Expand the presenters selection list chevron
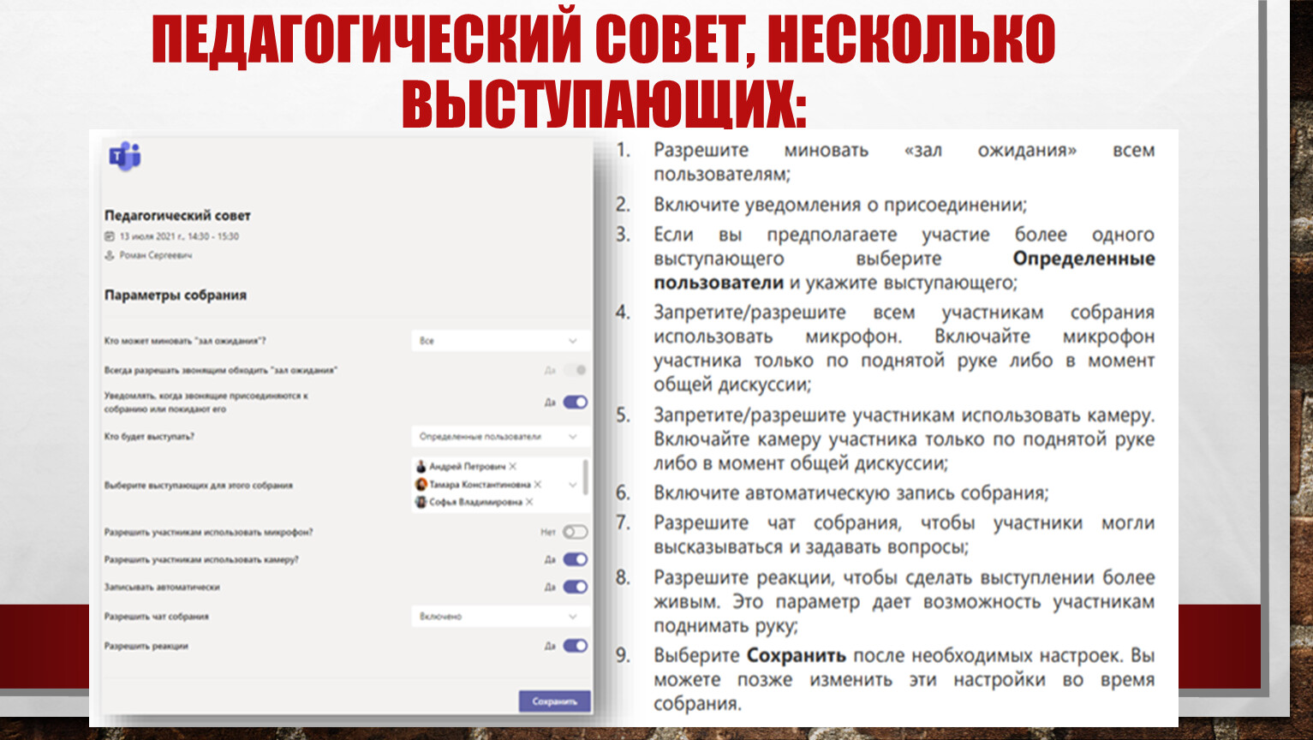Screen dimensions: 1313x740 pos(573,485)
